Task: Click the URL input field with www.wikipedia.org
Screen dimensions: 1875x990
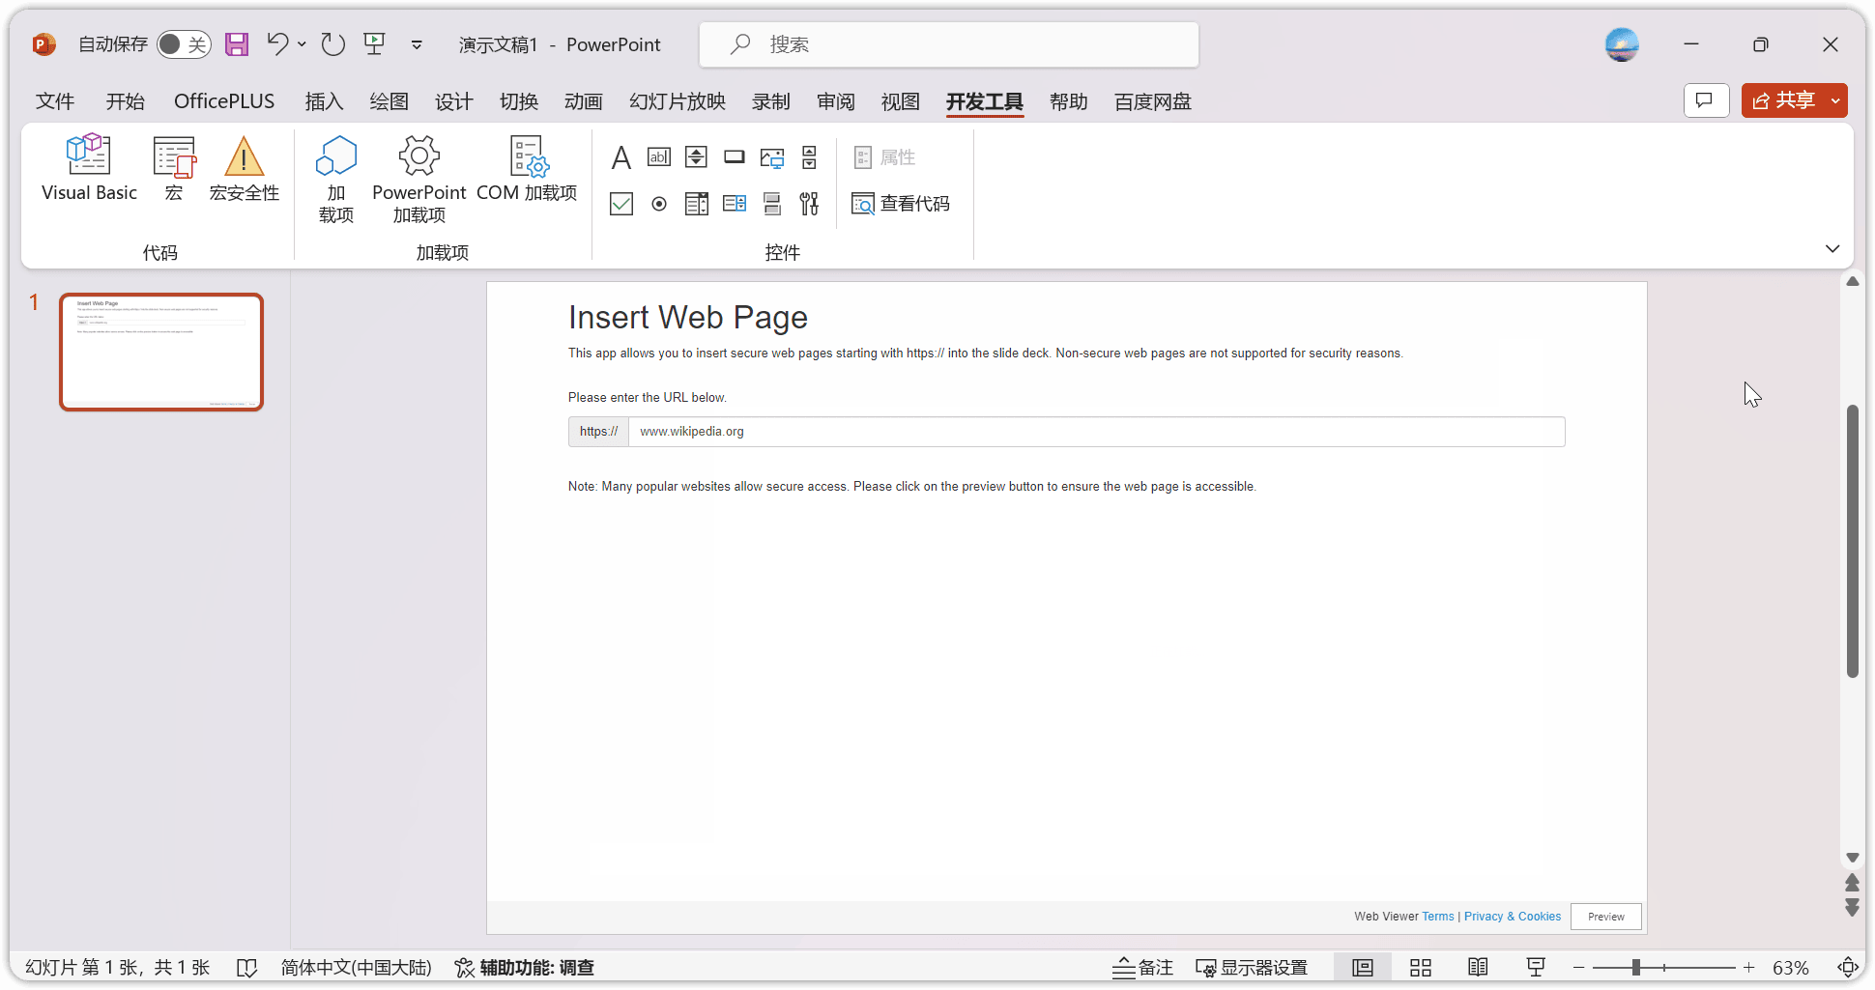Action: coord(1096,432)
